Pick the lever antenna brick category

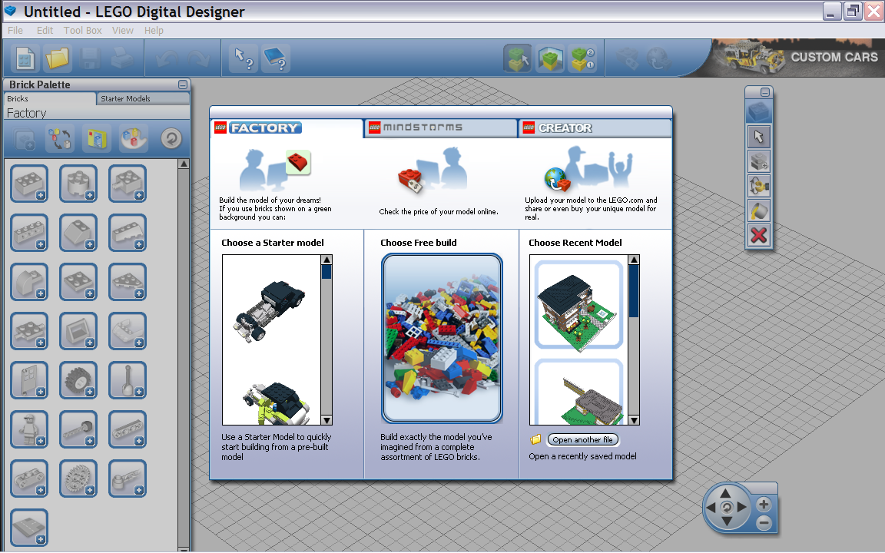128,379
